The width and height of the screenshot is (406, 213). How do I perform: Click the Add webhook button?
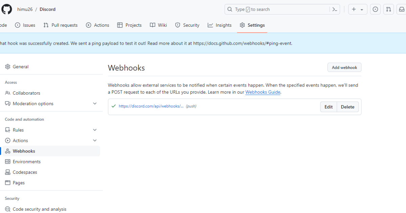point(344,67)
